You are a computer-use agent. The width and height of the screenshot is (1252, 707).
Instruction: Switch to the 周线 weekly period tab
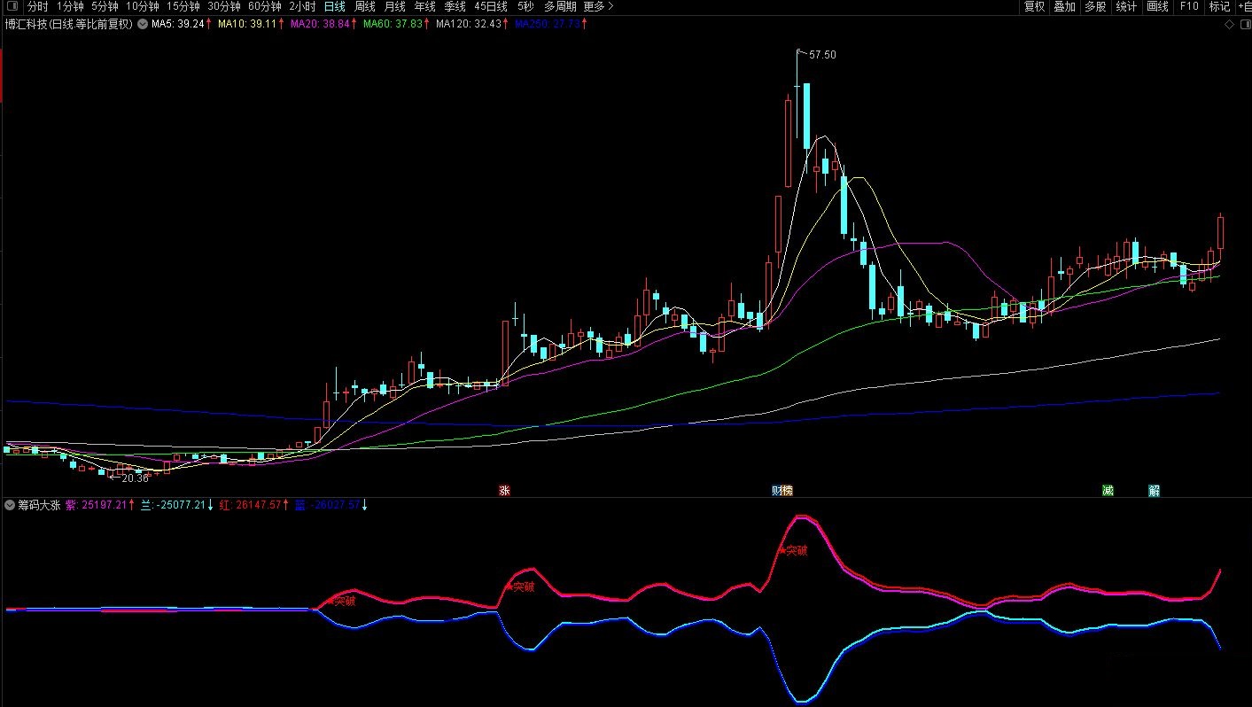365,7
